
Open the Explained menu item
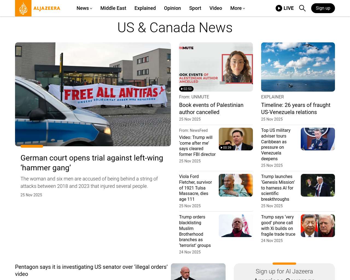point(145,8)
